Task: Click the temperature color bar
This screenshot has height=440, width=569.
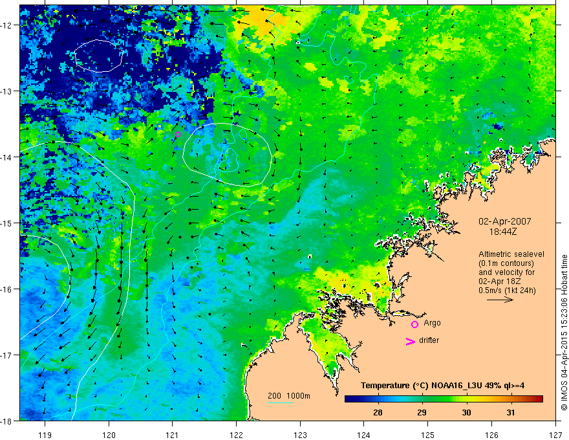Action: click(444, 399)
